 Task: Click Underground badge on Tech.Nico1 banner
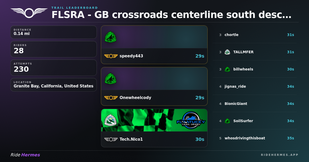110,120
